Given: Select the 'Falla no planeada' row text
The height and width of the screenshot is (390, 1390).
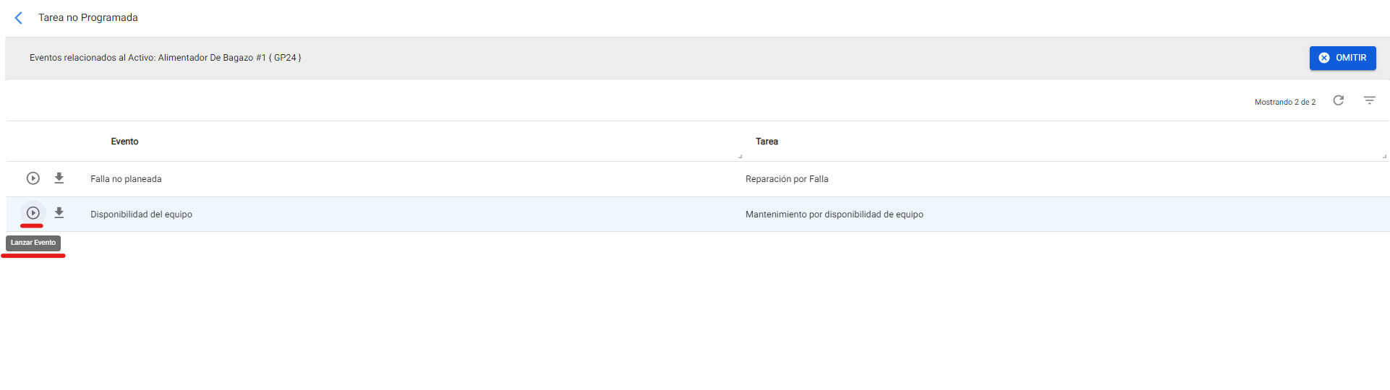Looking at the screenshot, I should 126,179.
